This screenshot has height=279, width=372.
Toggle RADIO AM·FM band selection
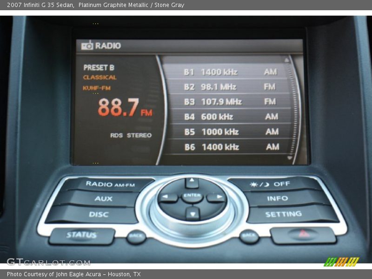(x=110, y=184)
